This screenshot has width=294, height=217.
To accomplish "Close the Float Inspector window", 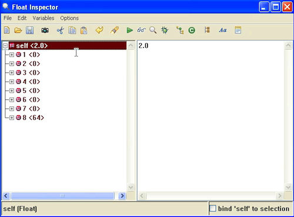I will [287, 7].
